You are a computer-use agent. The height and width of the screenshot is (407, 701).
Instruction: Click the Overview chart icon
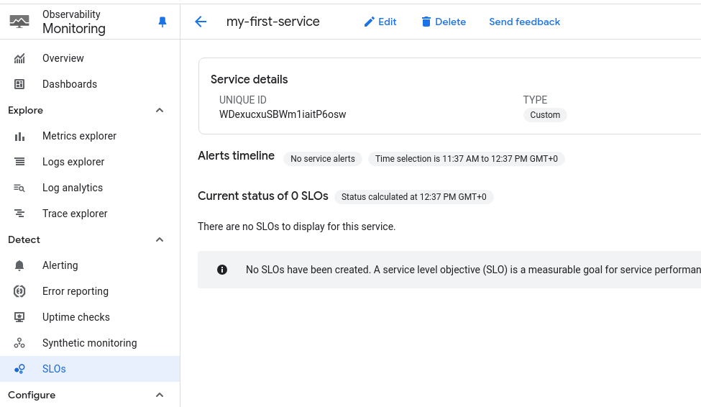[19, 58]
